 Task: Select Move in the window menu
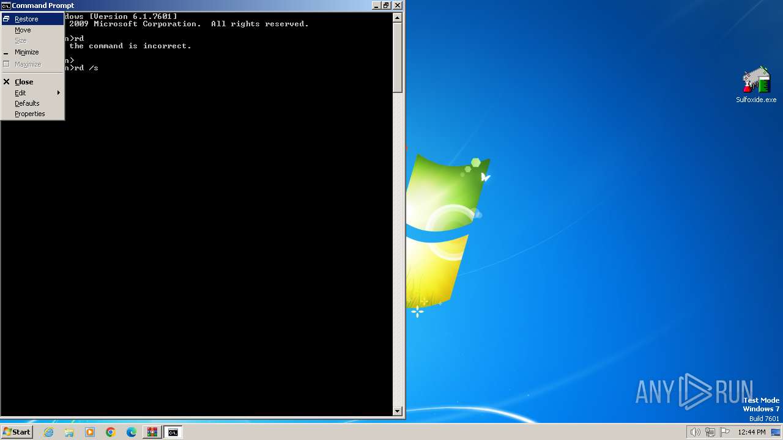32,30
